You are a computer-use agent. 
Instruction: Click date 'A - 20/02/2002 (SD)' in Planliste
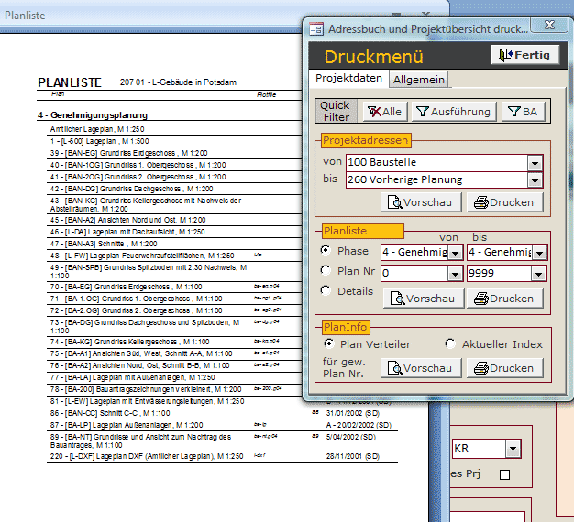point(359,426)
